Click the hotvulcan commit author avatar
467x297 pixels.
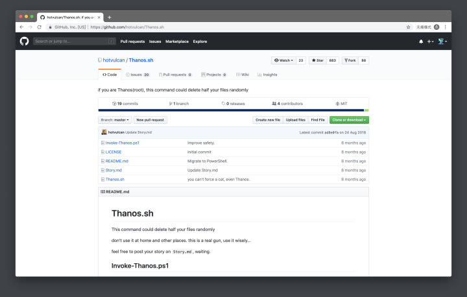(104, 132)
